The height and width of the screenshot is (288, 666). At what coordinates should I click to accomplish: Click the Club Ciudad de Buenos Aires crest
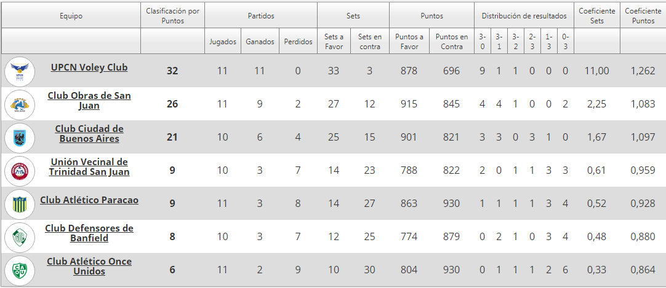click(20, 138)
